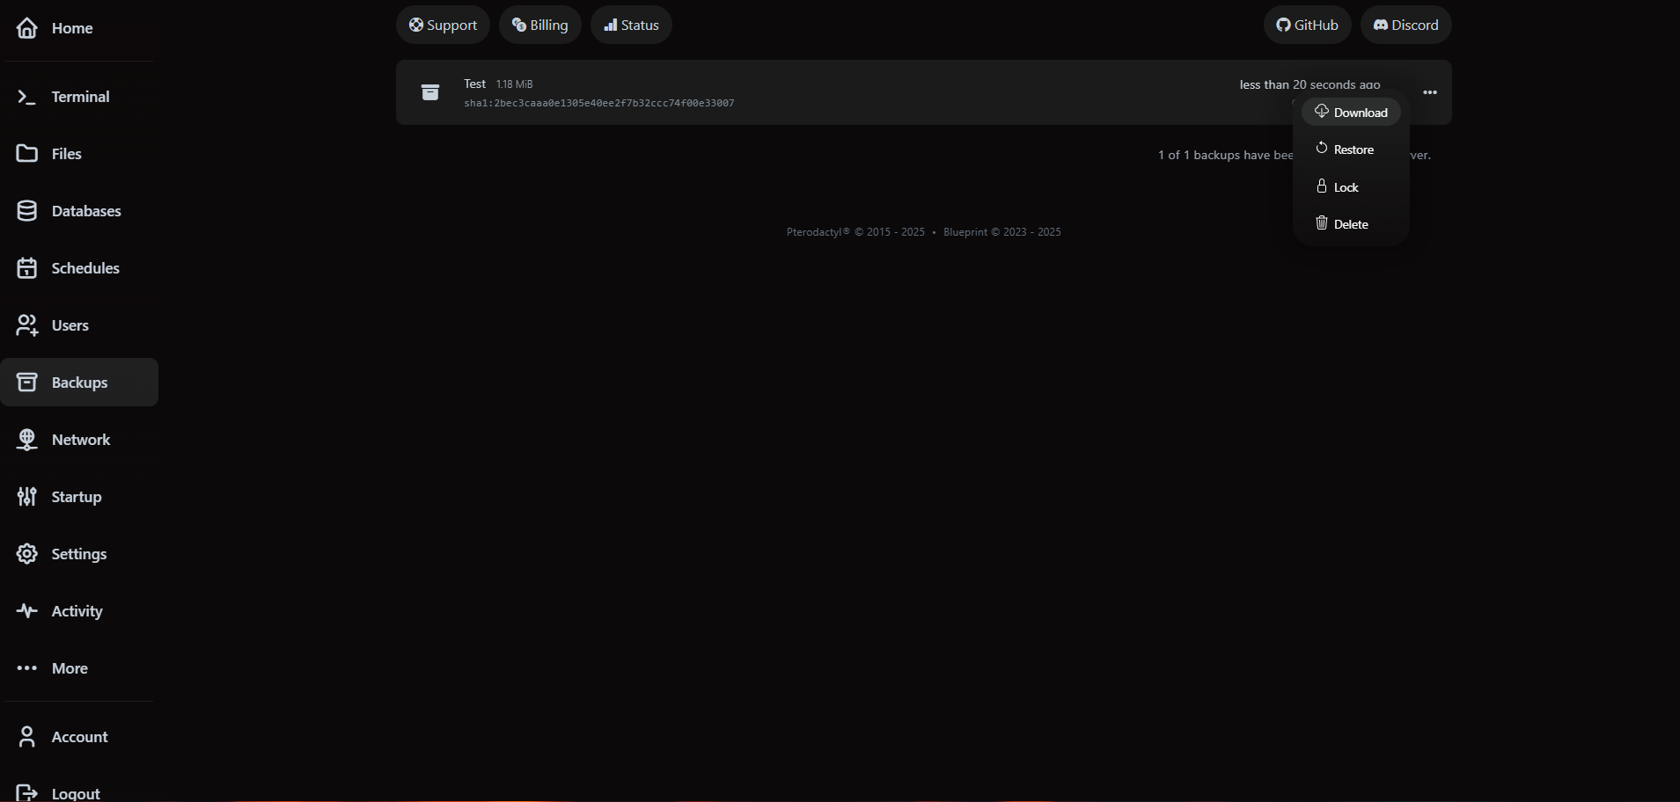Lock the Test backup
The height and width of the screenshot is (802, 1680).
click(x=1346, y=186)
